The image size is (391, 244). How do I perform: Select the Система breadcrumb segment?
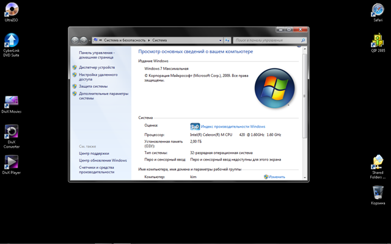(159, 40)
